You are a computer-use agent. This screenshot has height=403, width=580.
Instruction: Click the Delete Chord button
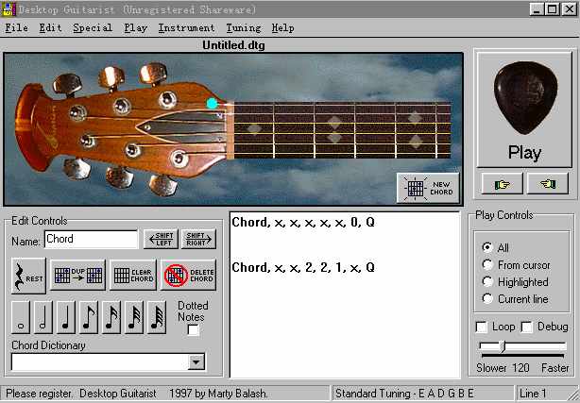click(188, 275)
